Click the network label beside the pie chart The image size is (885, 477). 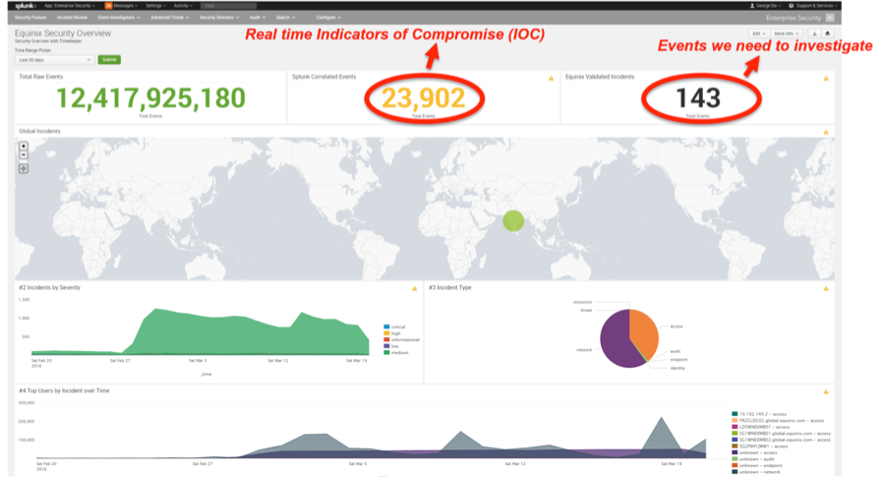[584, 350]
